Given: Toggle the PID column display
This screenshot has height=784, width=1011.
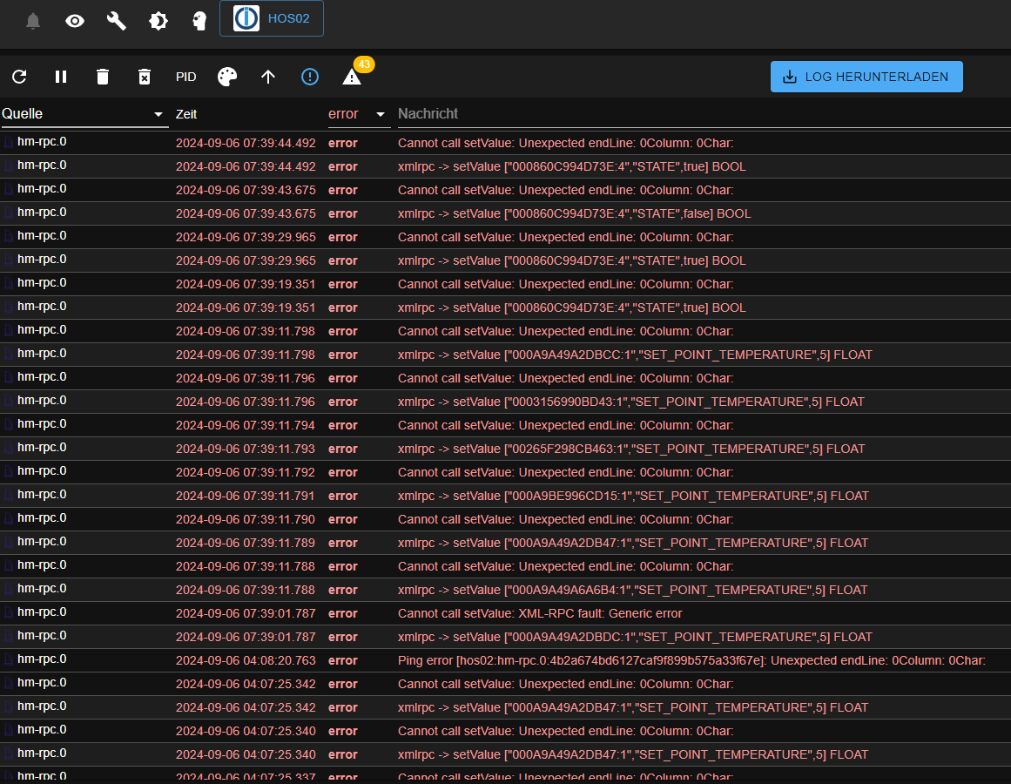Looking at the screenshot, I should tap(185, 77).
